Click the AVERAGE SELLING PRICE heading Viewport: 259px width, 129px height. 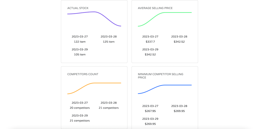[x=155, y=8]
